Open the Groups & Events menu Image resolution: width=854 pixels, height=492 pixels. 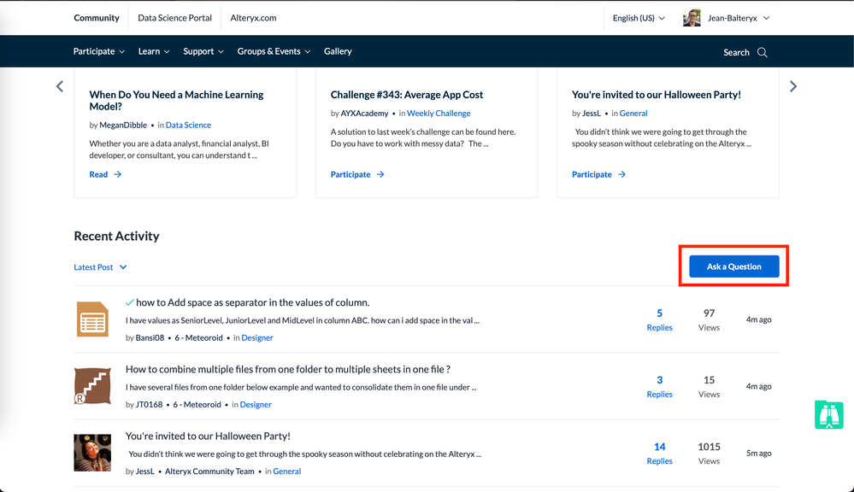click(274, 51)
